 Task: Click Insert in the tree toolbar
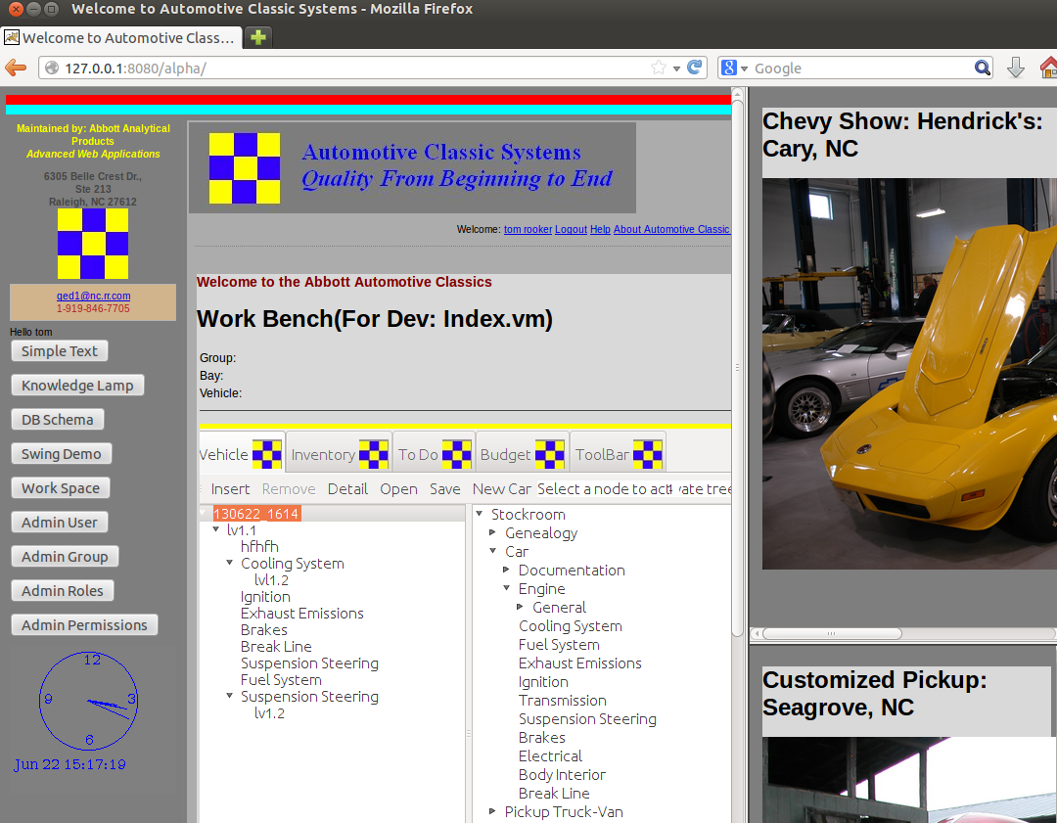pyautogui.click(x=230, y=488)
